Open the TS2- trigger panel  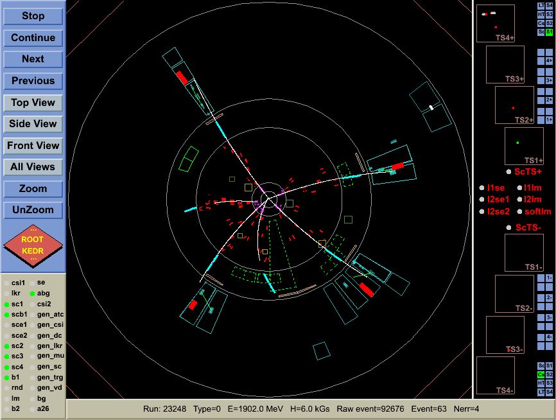tap(514, 294)
